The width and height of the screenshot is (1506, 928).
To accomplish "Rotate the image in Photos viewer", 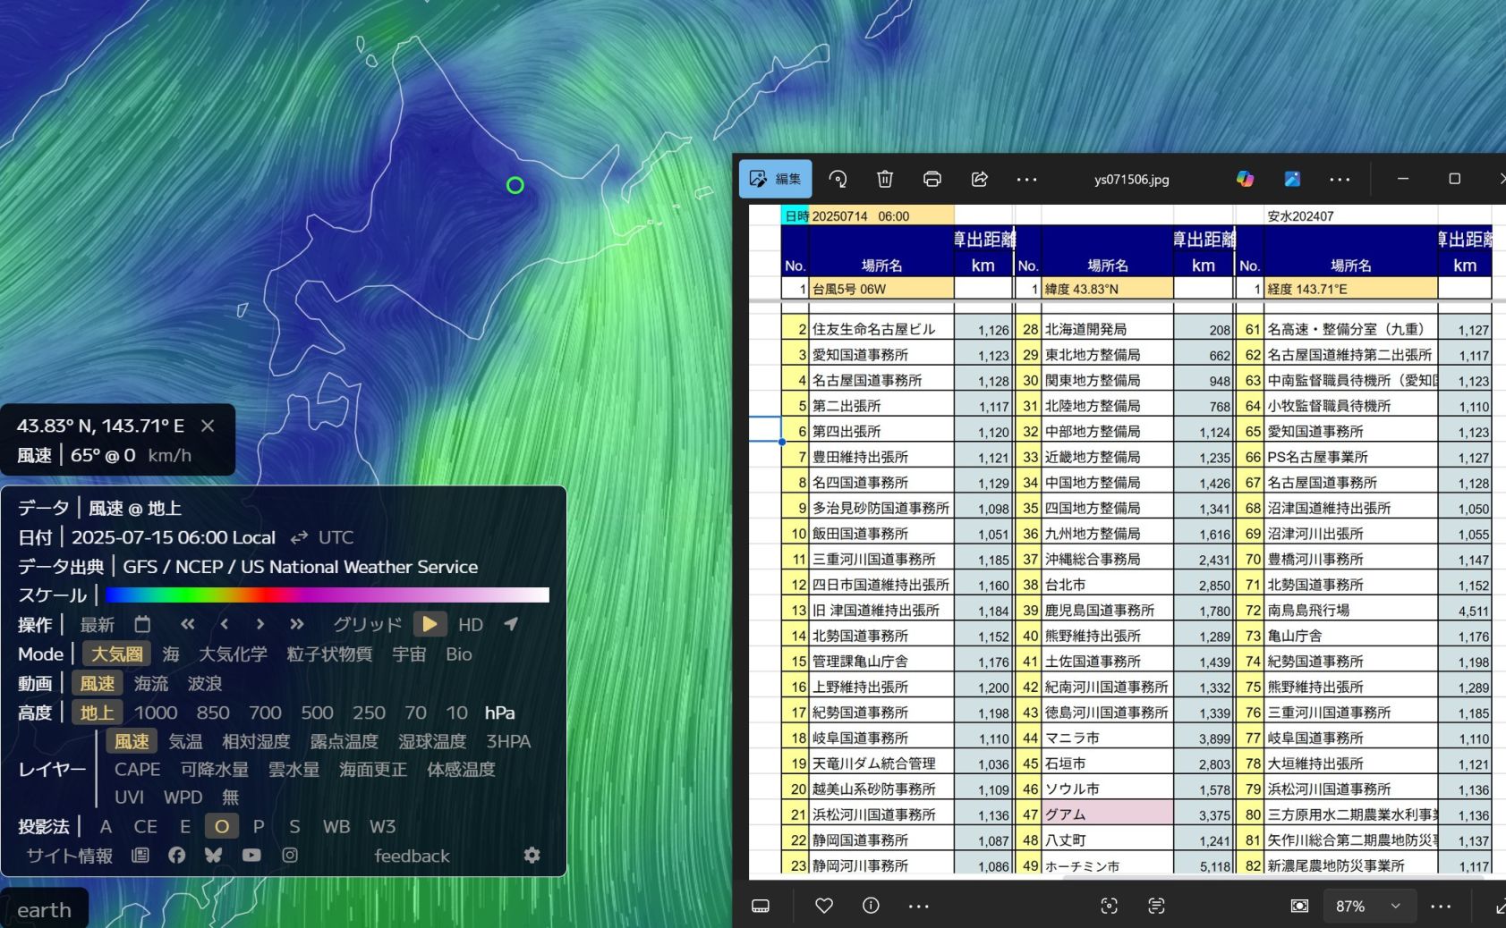I will (838, 179).
